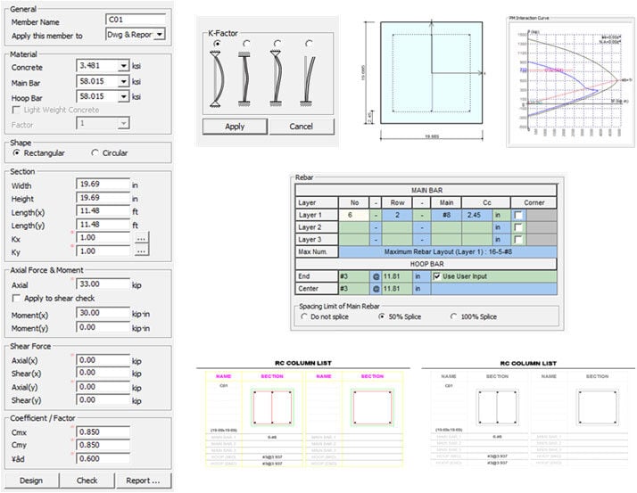Image resolution: width=637 pixels, height=493 pixels.
Task: Open the Ky browse button
Action: [142, 251]
